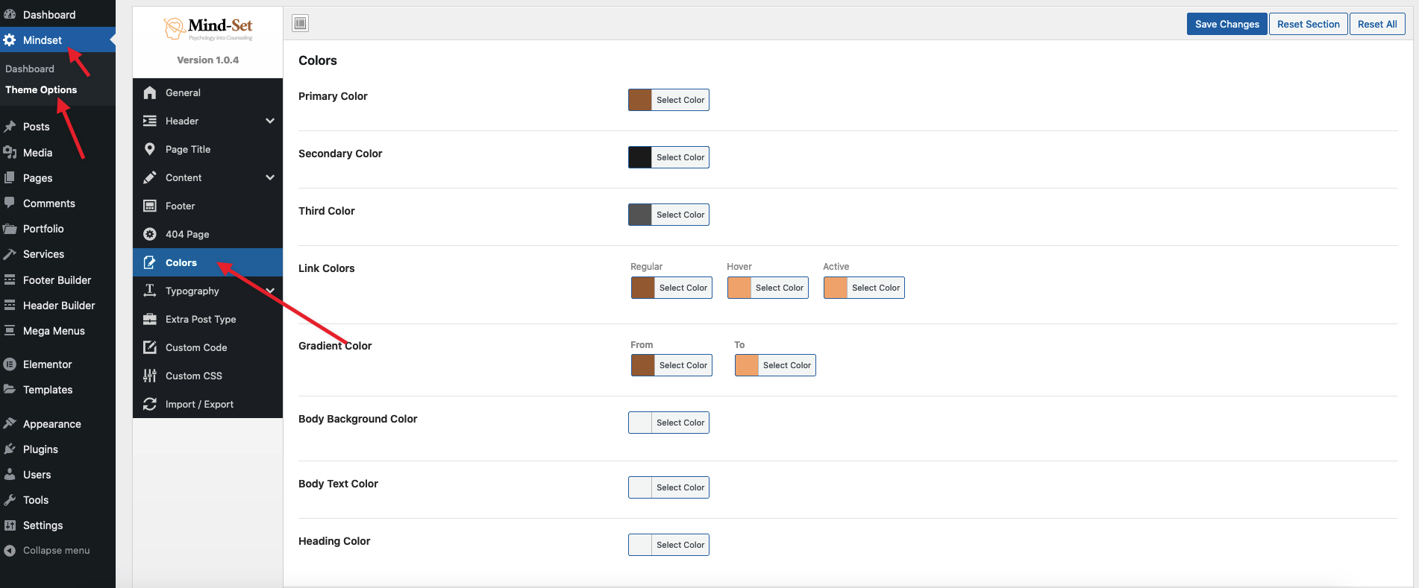Open the General home icon section

(150, 92)
